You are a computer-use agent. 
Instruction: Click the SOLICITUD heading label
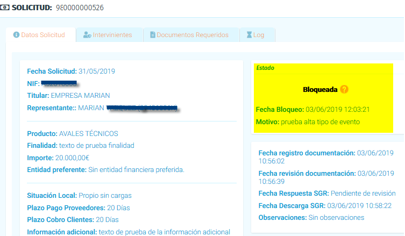(x=32, y=8)
